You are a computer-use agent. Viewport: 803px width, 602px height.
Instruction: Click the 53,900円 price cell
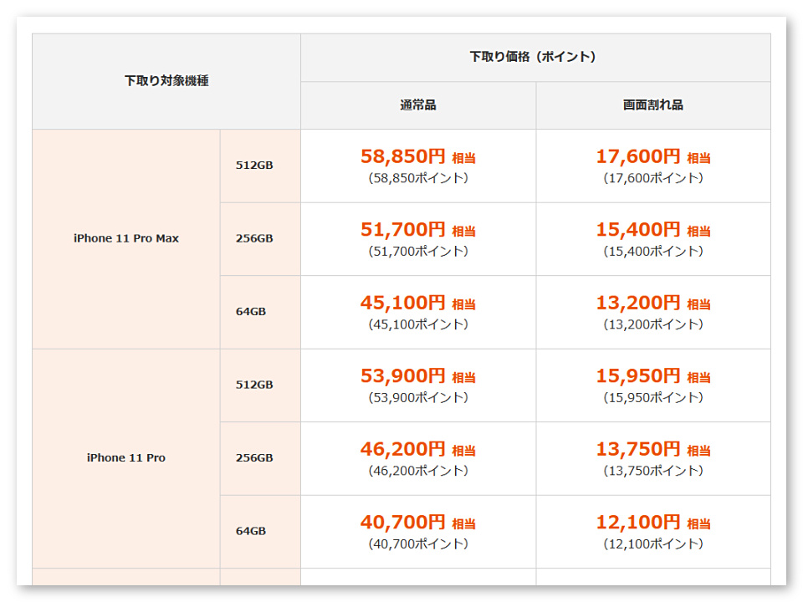click(x=418, y=385)
